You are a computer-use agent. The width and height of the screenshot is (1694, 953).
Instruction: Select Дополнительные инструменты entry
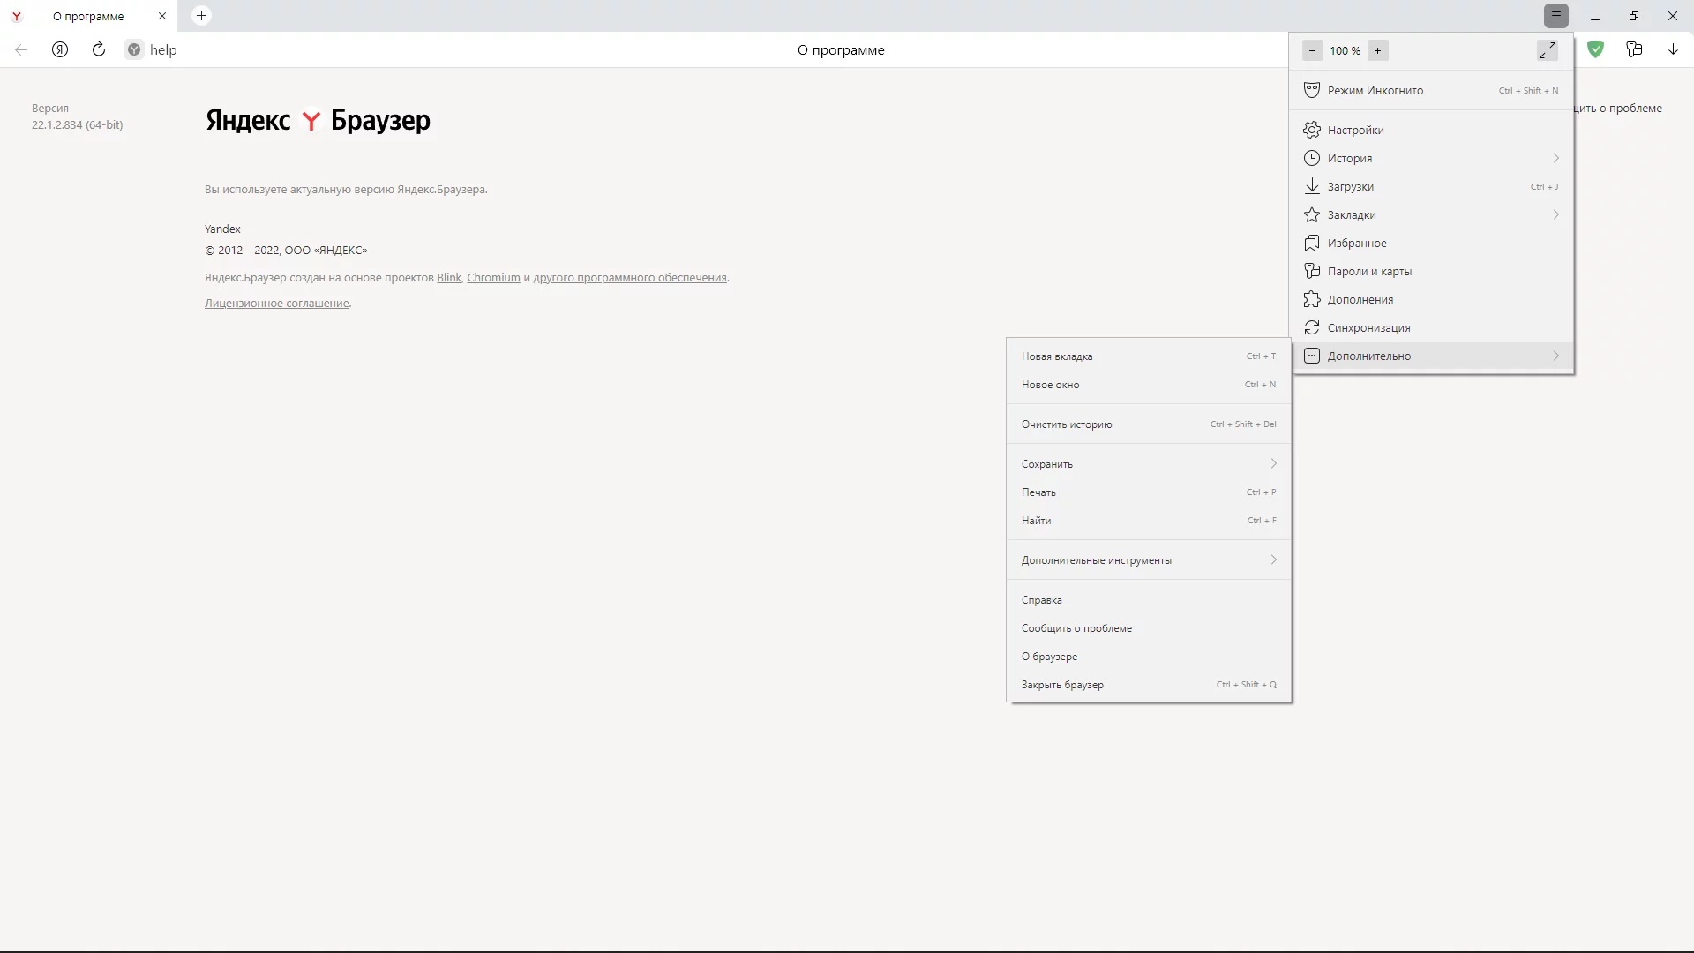click(x=1149, y=560)
